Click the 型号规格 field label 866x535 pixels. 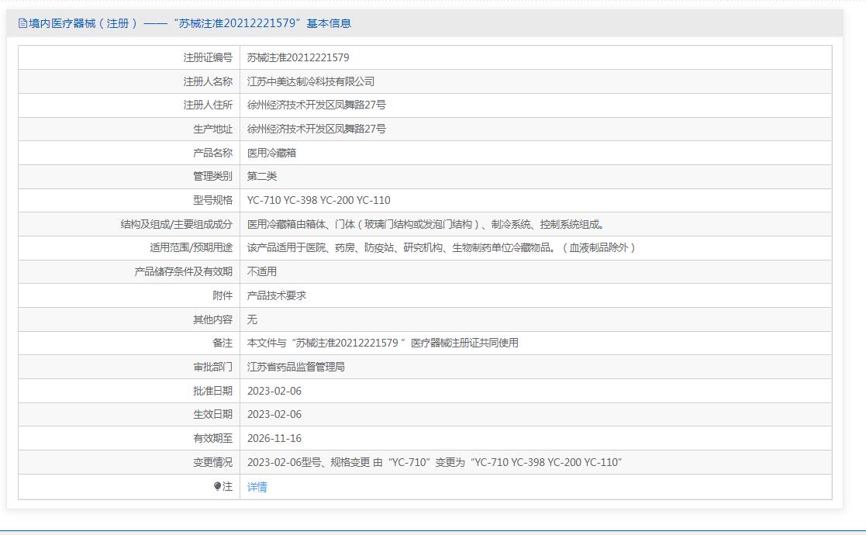212,200
